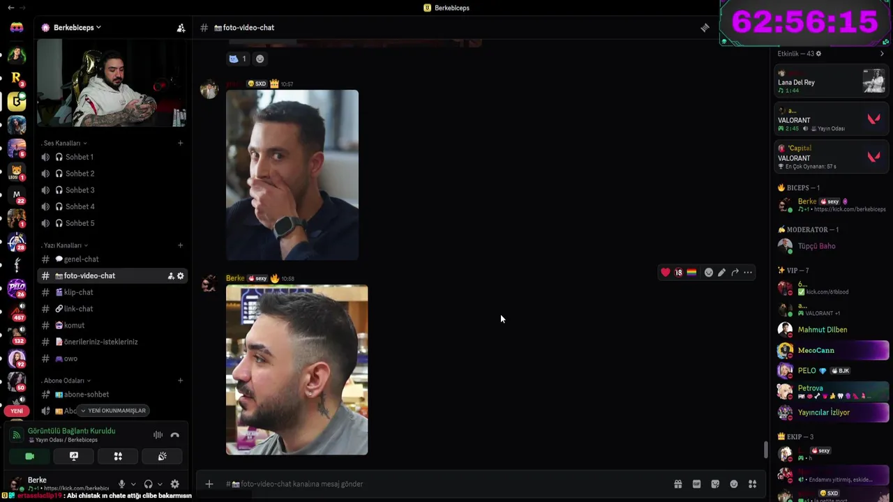Open the soundboard icon in voice panel
This screenshot has width=893, height=502.
click(162, 456)
